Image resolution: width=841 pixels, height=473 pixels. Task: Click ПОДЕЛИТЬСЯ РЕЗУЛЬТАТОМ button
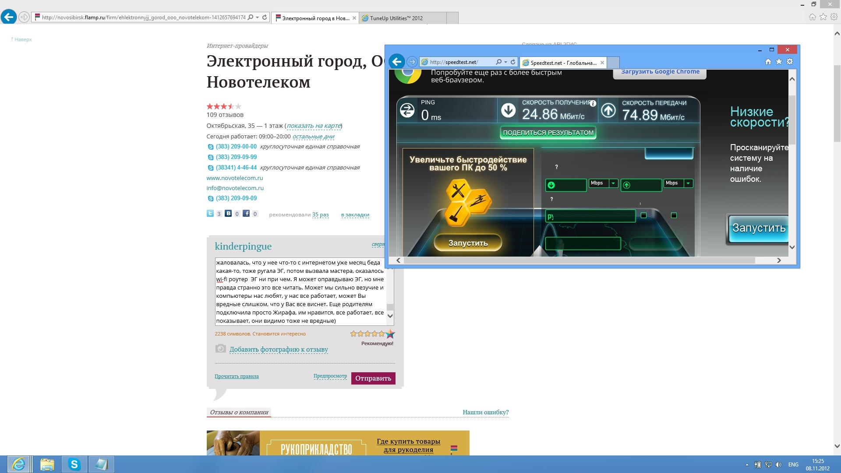548,133
